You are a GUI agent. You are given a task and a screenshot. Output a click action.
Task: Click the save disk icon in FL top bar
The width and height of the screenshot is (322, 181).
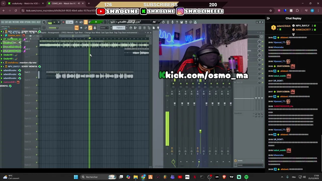[182, 22]
